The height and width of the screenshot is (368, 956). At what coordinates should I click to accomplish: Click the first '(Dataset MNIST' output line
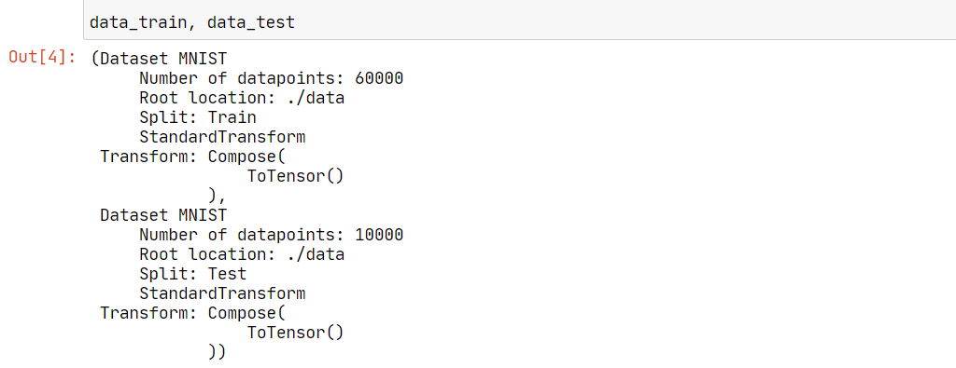(159, 59)
